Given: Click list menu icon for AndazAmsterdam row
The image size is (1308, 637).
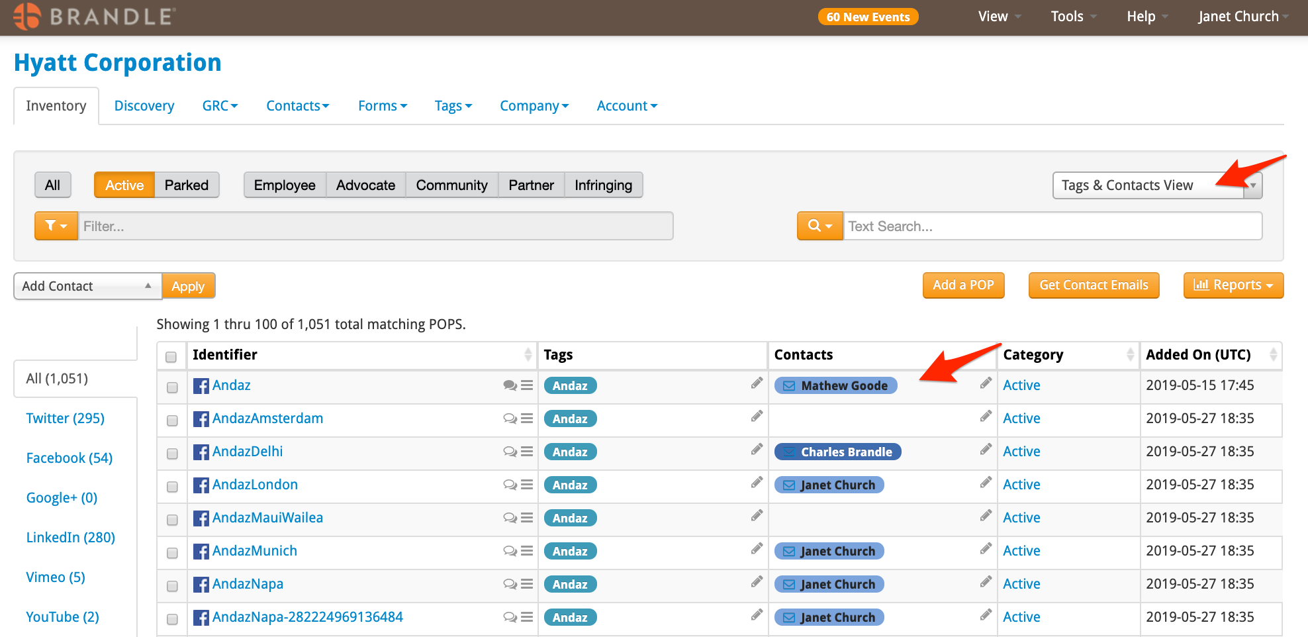Looking at the screenshot, I should pos(527,418).
